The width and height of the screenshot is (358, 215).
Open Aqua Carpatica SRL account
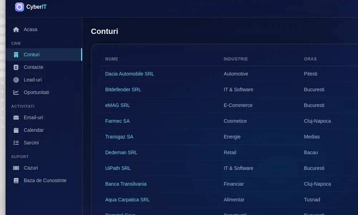coord(127,200)
